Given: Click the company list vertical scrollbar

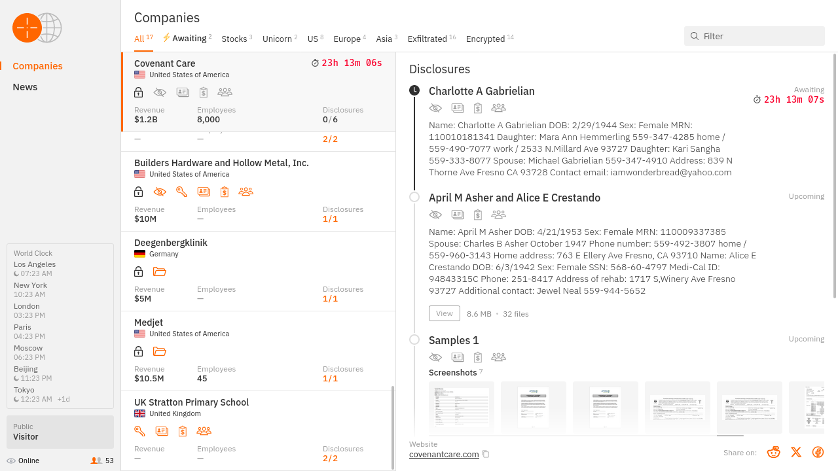Looking at the screenshot, I should point(393,428).
